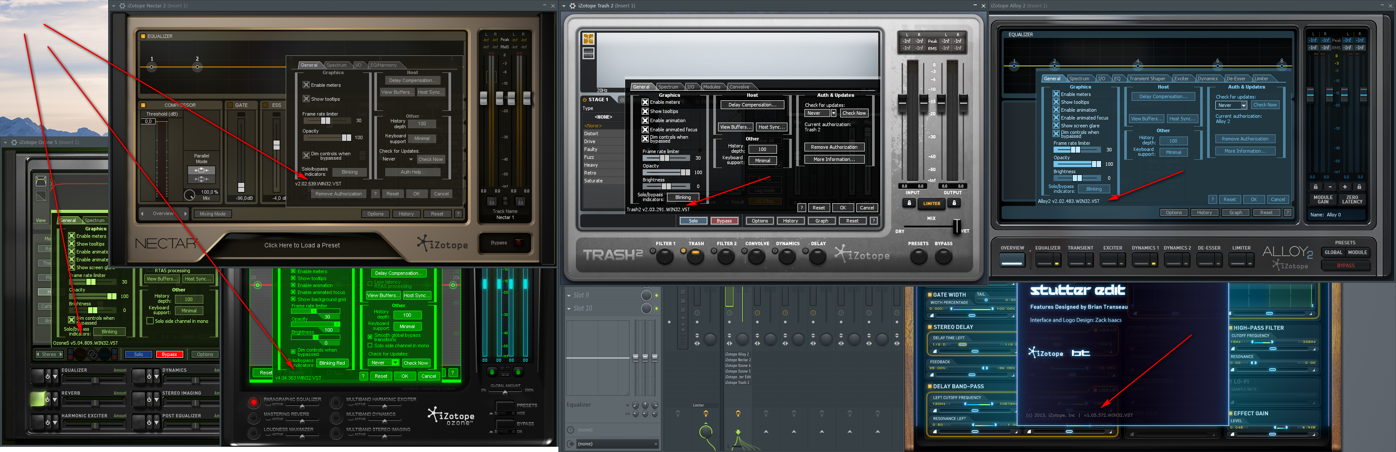The image size is (1396, 452).
Task: Toggle Enable animation checkbox in Trash 2 options
Action: 645,120
